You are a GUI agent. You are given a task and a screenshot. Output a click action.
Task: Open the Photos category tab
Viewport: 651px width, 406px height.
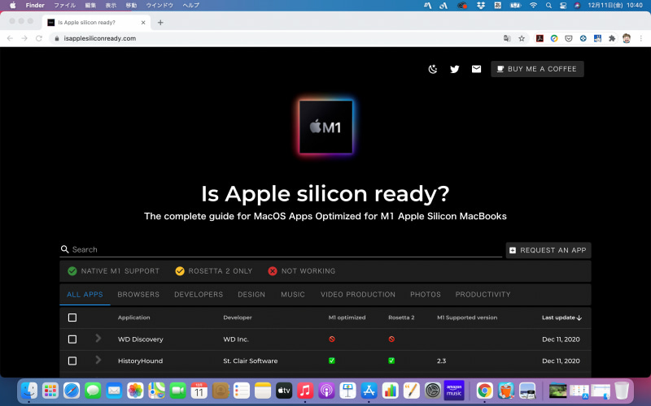(x=425, y=295)
